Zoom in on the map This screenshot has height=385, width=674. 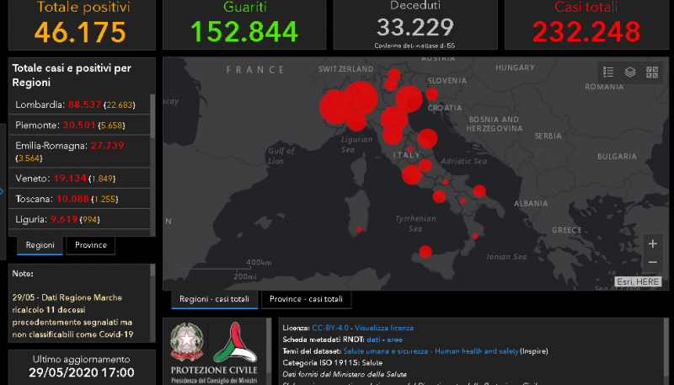tap(652, 243)
